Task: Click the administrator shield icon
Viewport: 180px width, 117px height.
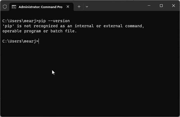Action: coord(5,6)
